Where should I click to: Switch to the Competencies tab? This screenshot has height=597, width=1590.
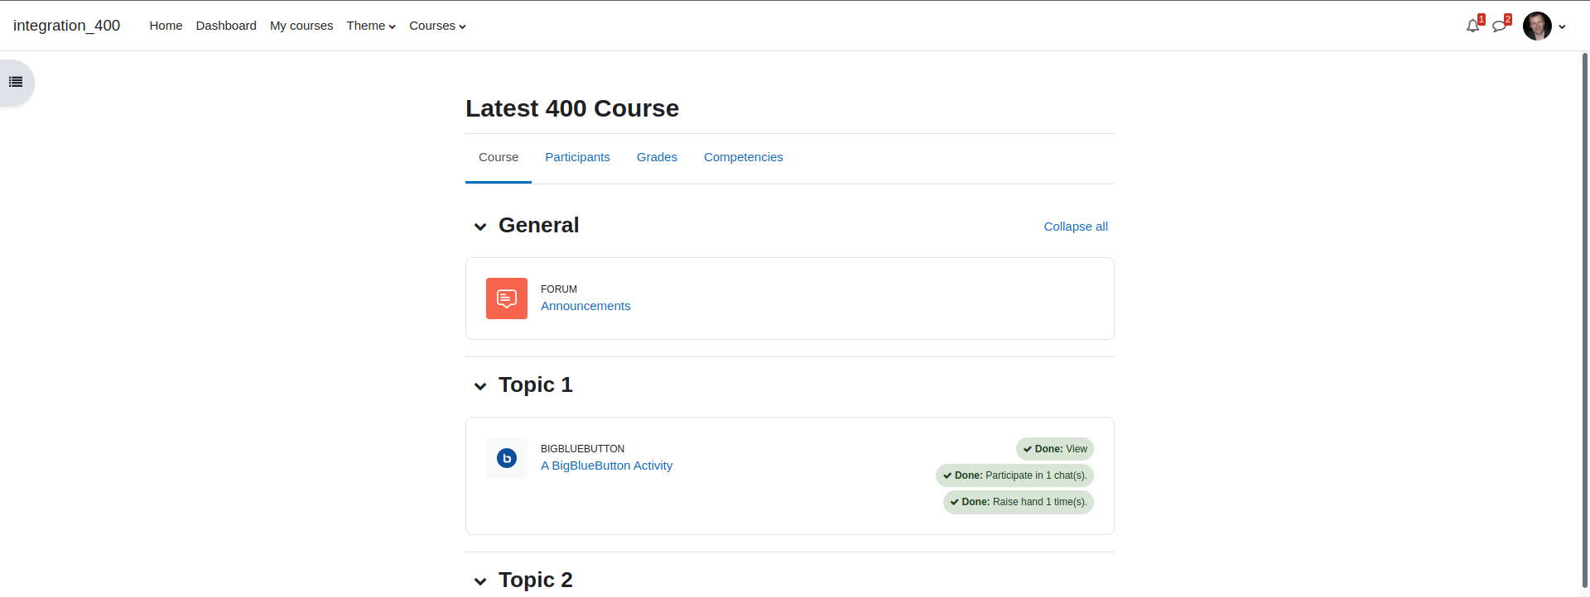pos(744,157)
